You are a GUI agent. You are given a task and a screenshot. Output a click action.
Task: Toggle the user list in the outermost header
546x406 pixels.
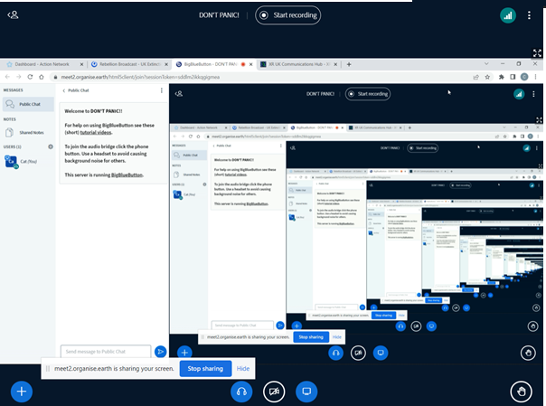coord(13,15)
